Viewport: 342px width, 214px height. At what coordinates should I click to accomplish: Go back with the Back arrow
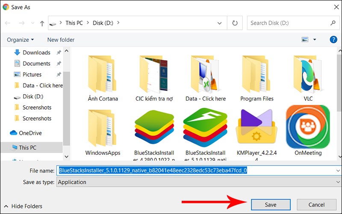click(x=8, y=23)
